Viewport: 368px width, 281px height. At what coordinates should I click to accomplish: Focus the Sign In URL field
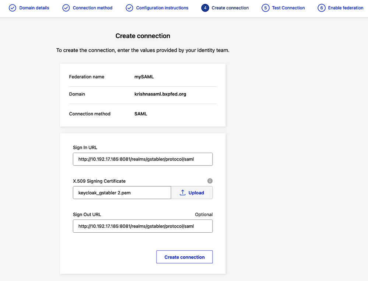coord(143,159)
